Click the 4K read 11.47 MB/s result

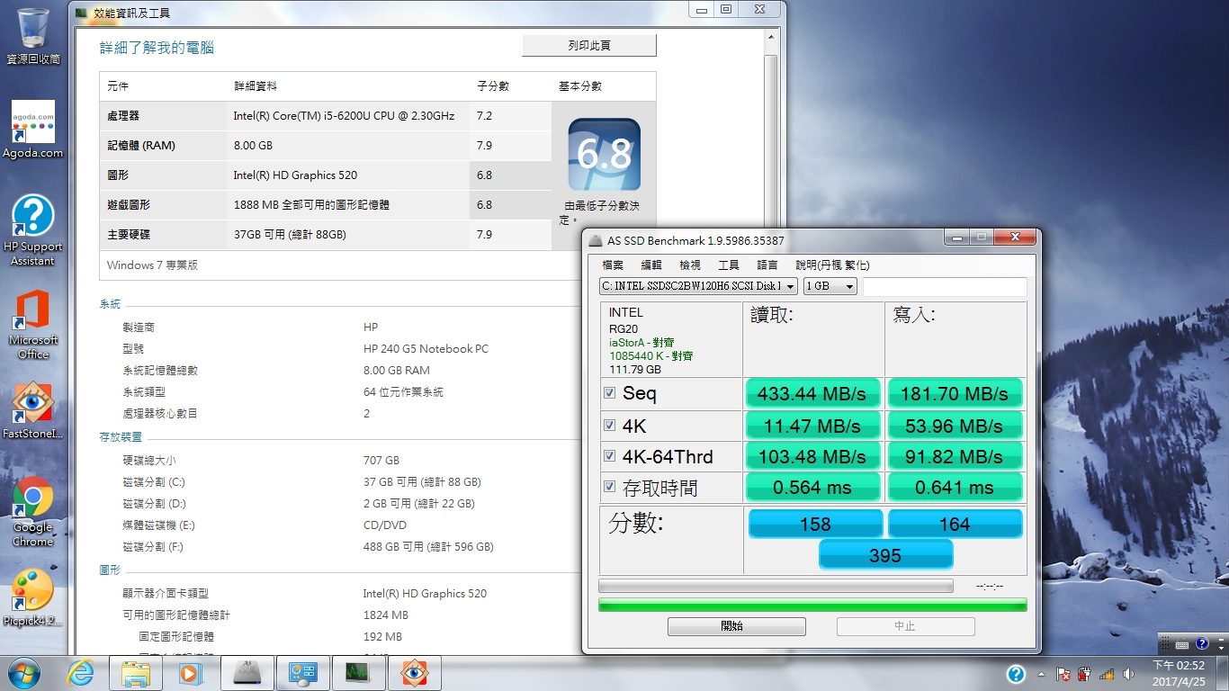click(x=812, y=426)
